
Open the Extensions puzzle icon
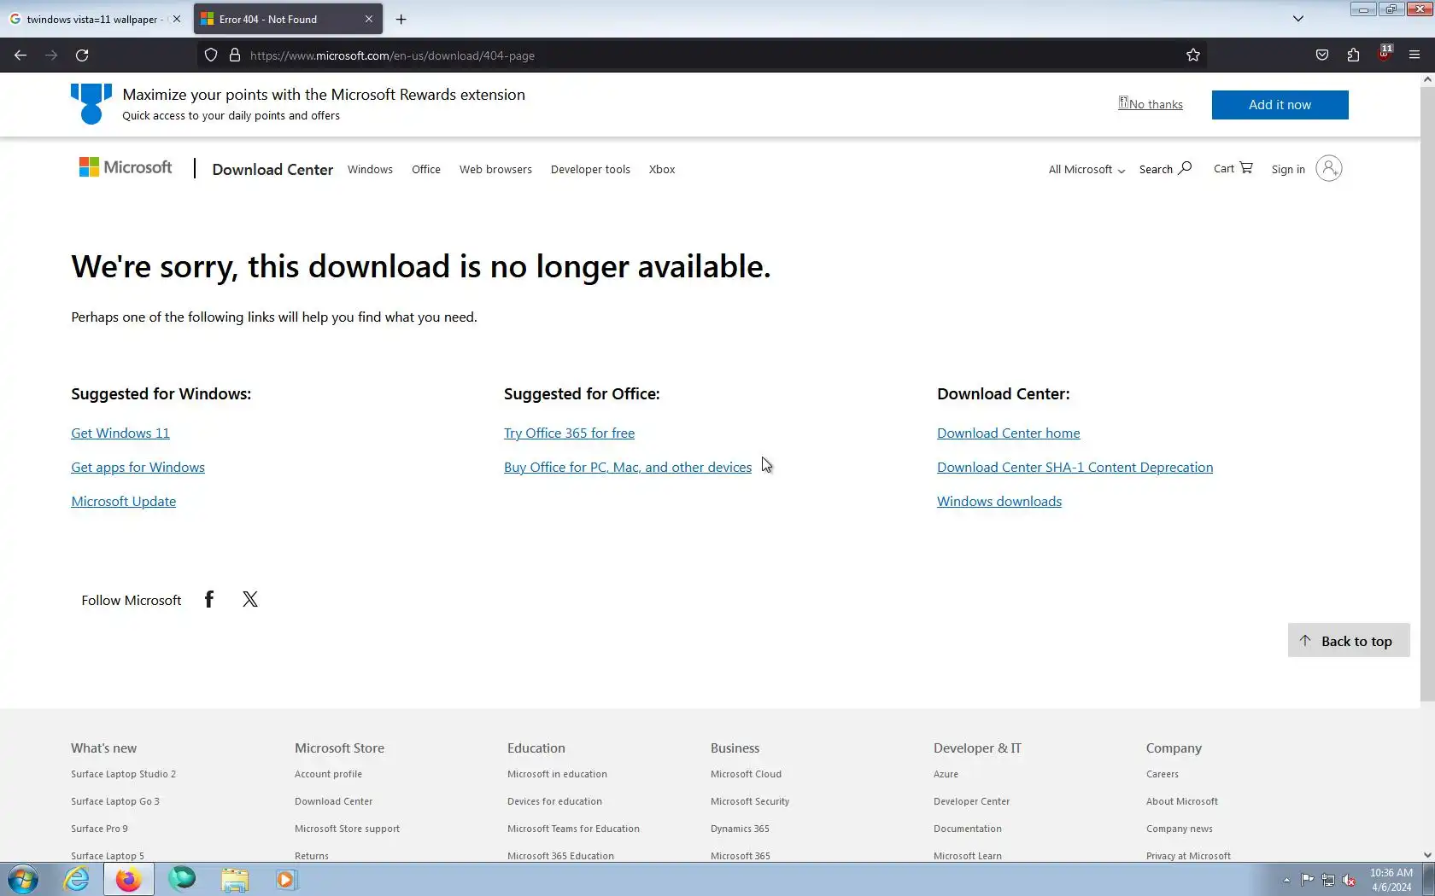(x=1353, y=55)
